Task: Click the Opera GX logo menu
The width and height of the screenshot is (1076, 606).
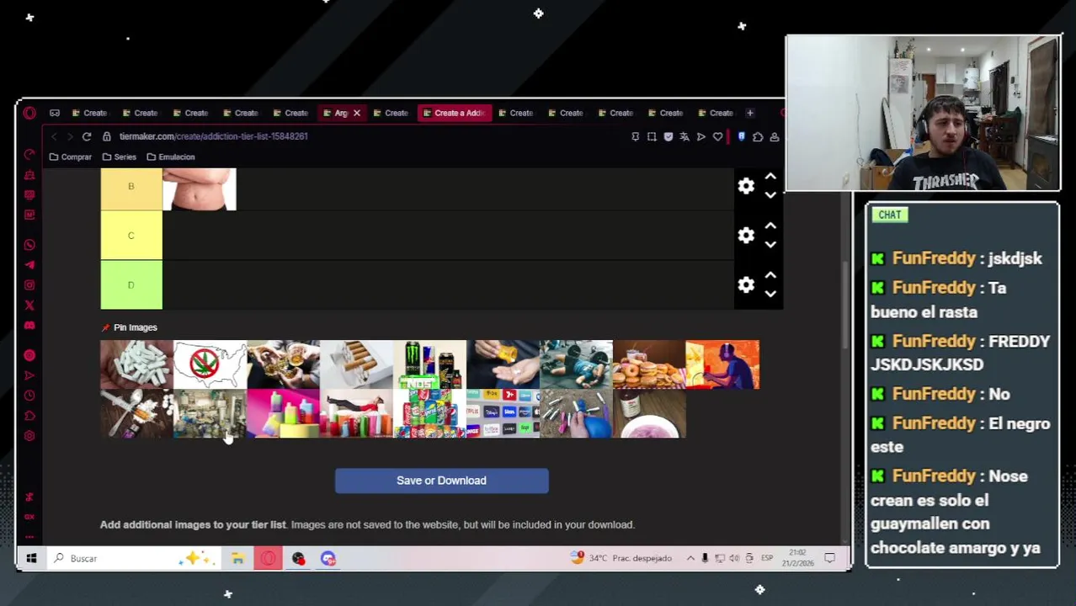Action: click(29, 113)
